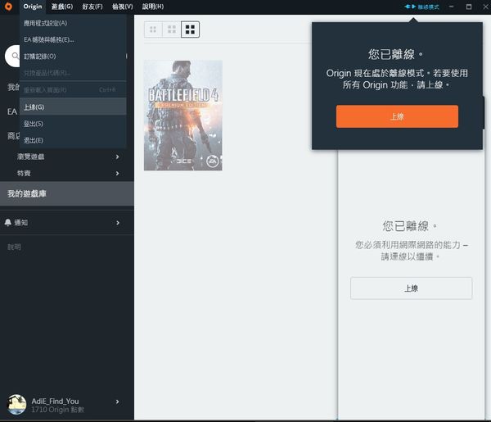491x422 pixels.
Task: Switch to medium tile grid view
Action: click(x=172, y=29)
